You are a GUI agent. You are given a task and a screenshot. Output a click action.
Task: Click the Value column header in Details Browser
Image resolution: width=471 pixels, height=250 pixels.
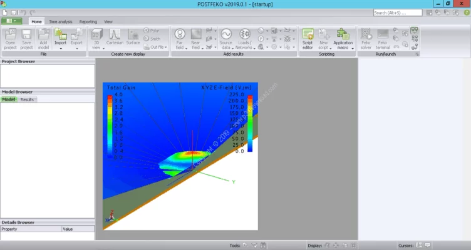pyautogui.click(x=78, y=229)
